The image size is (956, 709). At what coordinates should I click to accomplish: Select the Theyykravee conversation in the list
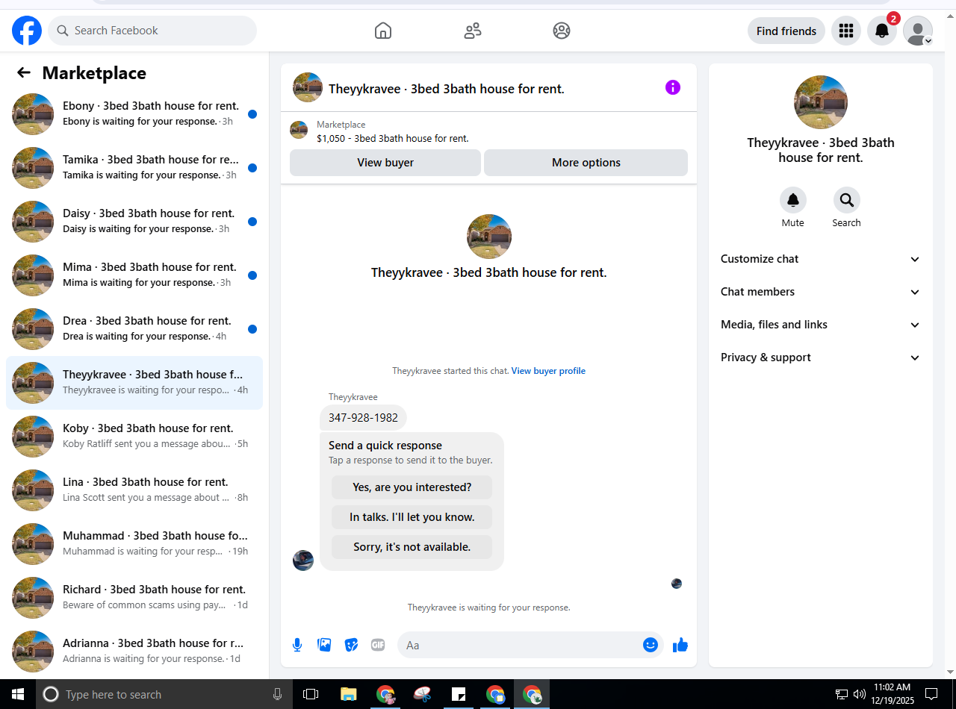tap(134, 383)
